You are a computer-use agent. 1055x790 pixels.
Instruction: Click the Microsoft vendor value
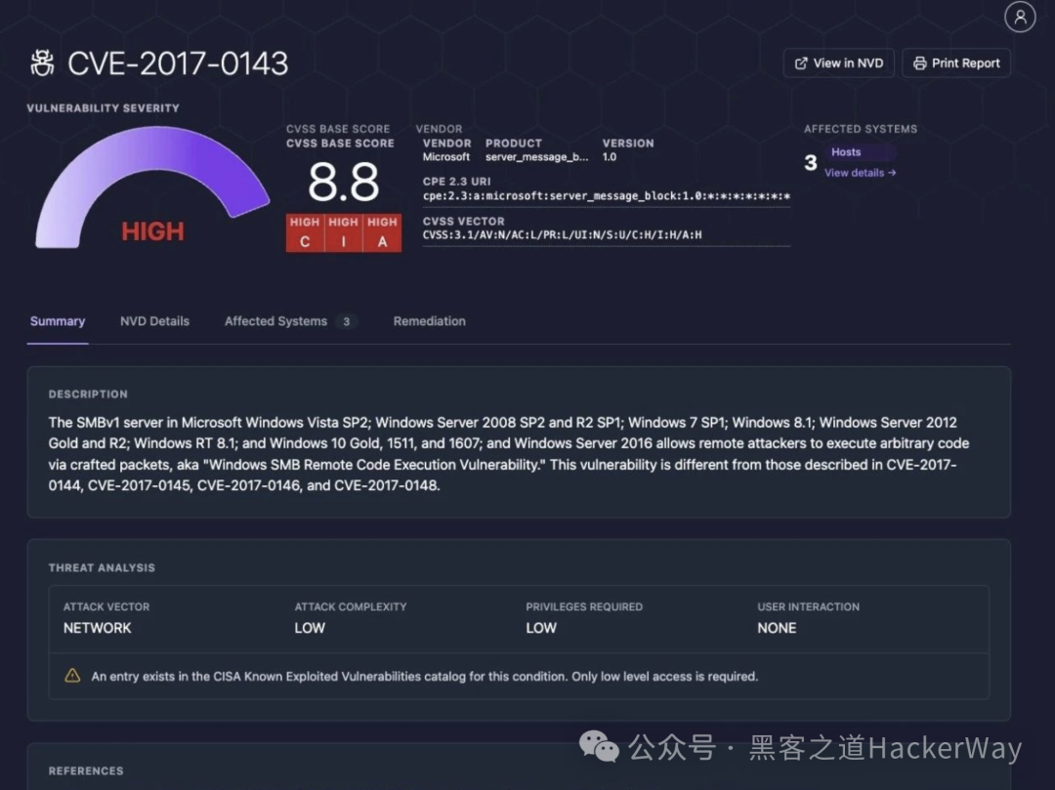(446, 156)
